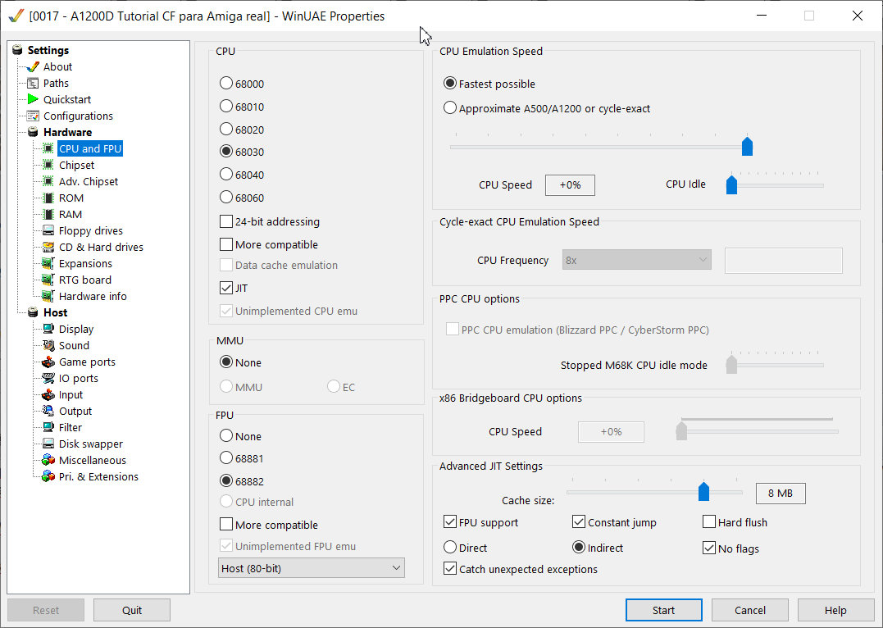Viewport: 883px width, 628px height.
Task: Click the green Quickstart arrow icon
Action: (x=34, y=99)
